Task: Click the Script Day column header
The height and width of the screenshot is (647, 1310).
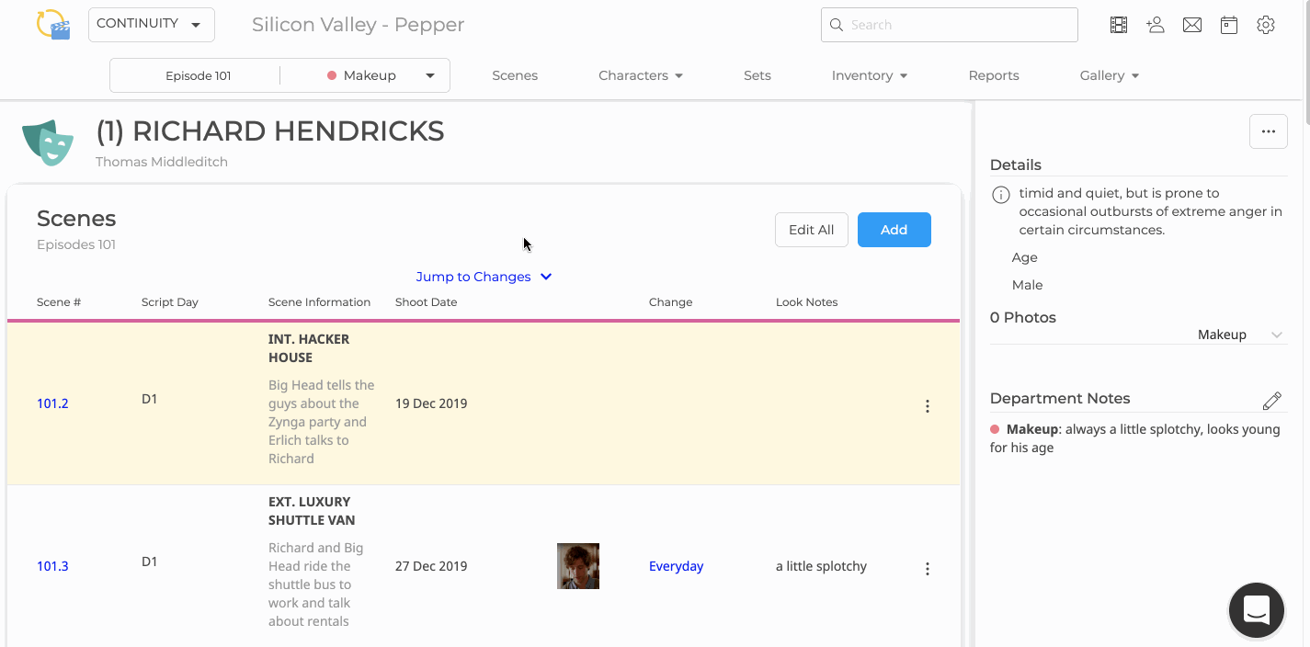Action: [x=170, y=302]
